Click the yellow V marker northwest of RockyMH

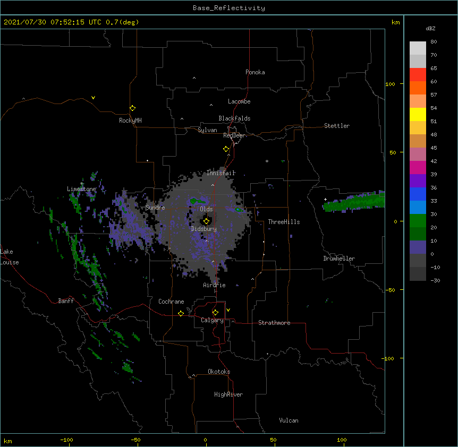tap(93, 98)
